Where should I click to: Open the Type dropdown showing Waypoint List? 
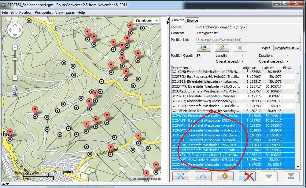pyautogui.click(x=287, y=48)
